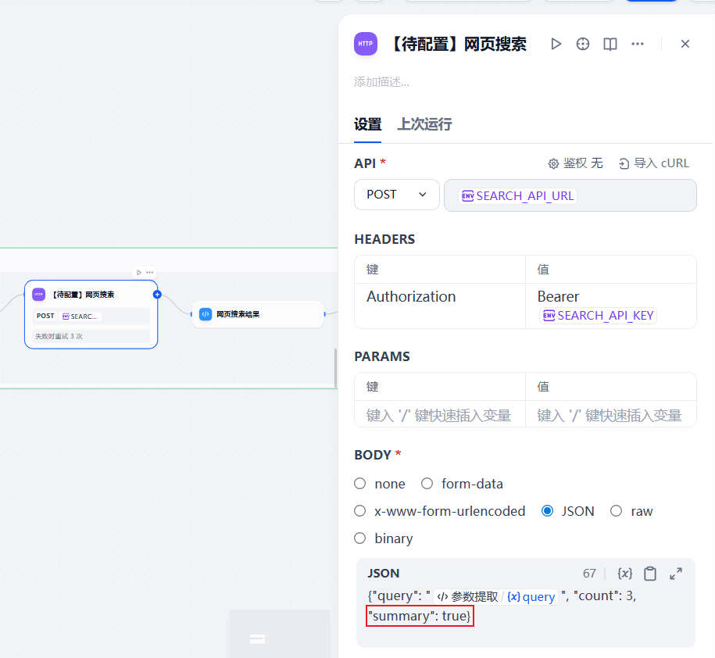This screenshot has width=715, height=658.
Task: Click 失败时重试 3 次 label on canvas node
Action: [x=59, y=336]
